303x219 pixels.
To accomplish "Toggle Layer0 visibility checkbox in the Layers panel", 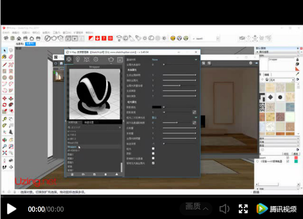I will coord(288,158).
